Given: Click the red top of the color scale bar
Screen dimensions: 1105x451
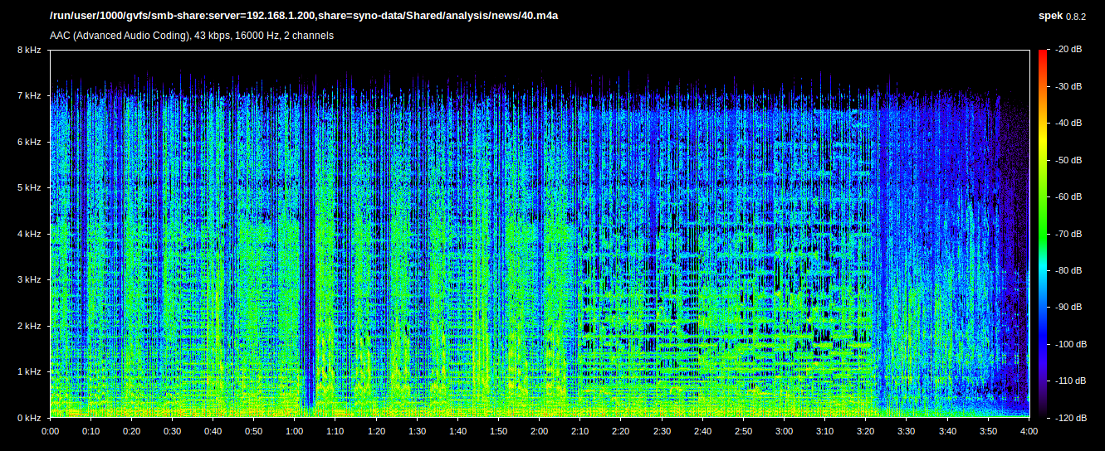Looking at the screenshot, I should click(1043, 54).
